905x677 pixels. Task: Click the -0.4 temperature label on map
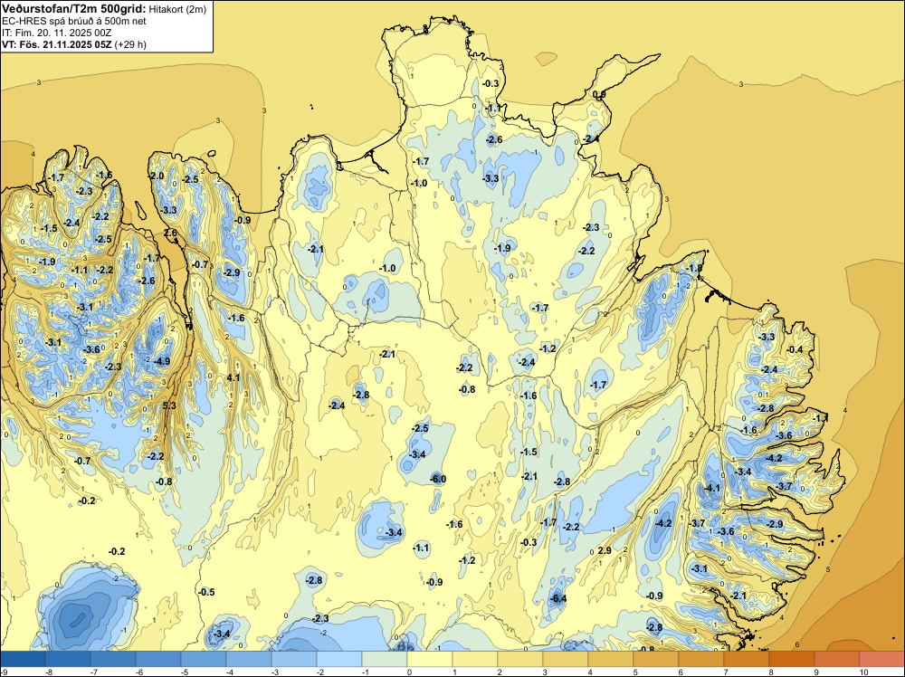point(795,349)
